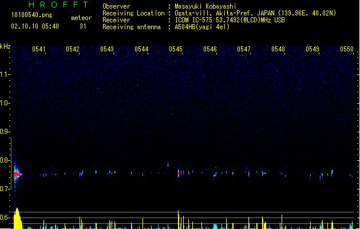
Task: Click the 0.7 kHz axis label
Action: pos(5,189)
